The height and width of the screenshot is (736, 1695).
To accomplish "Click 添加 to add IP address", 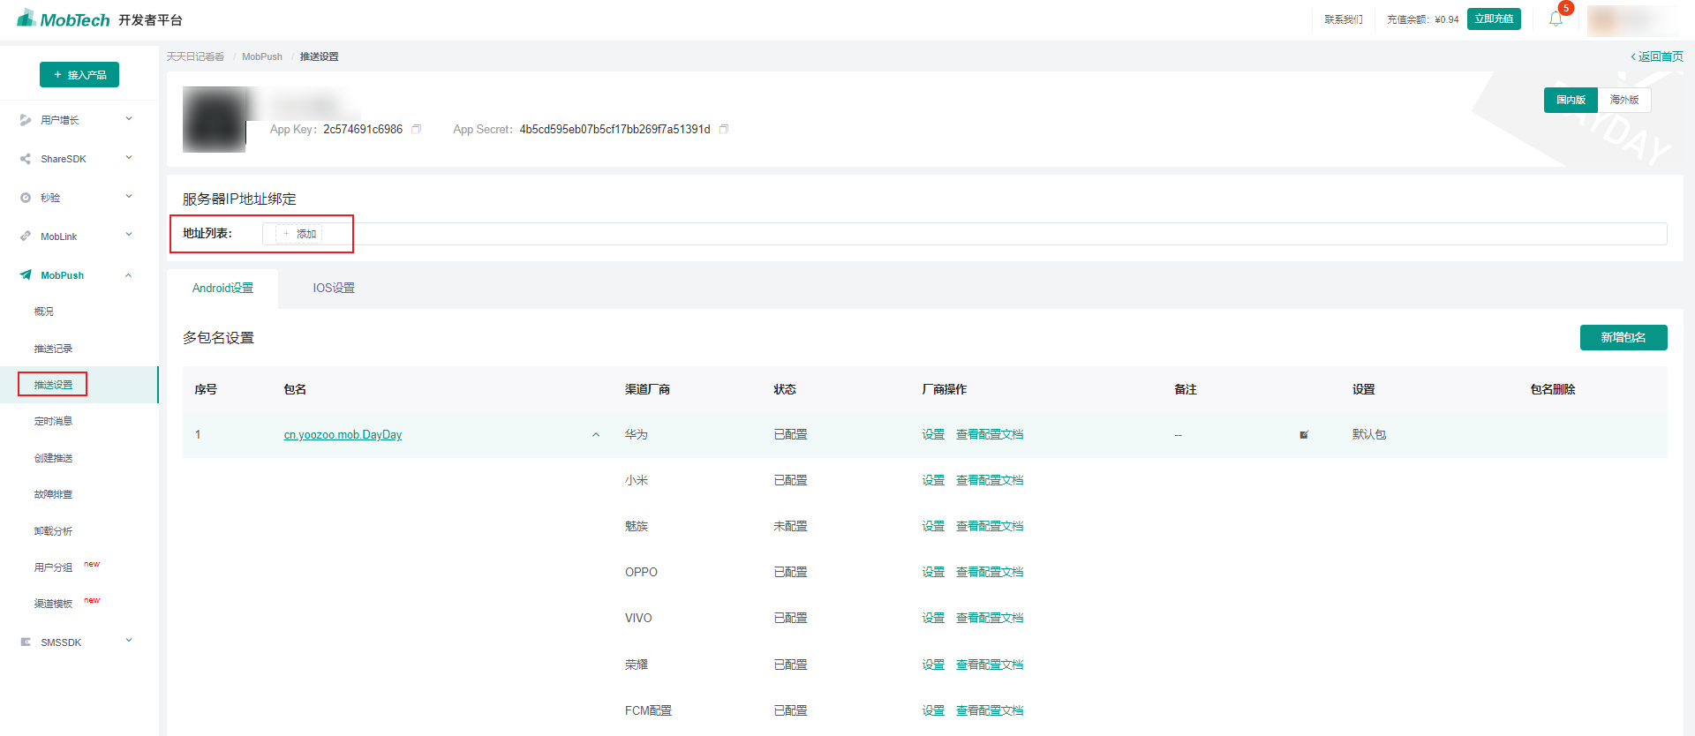I will tap(299, 234).
